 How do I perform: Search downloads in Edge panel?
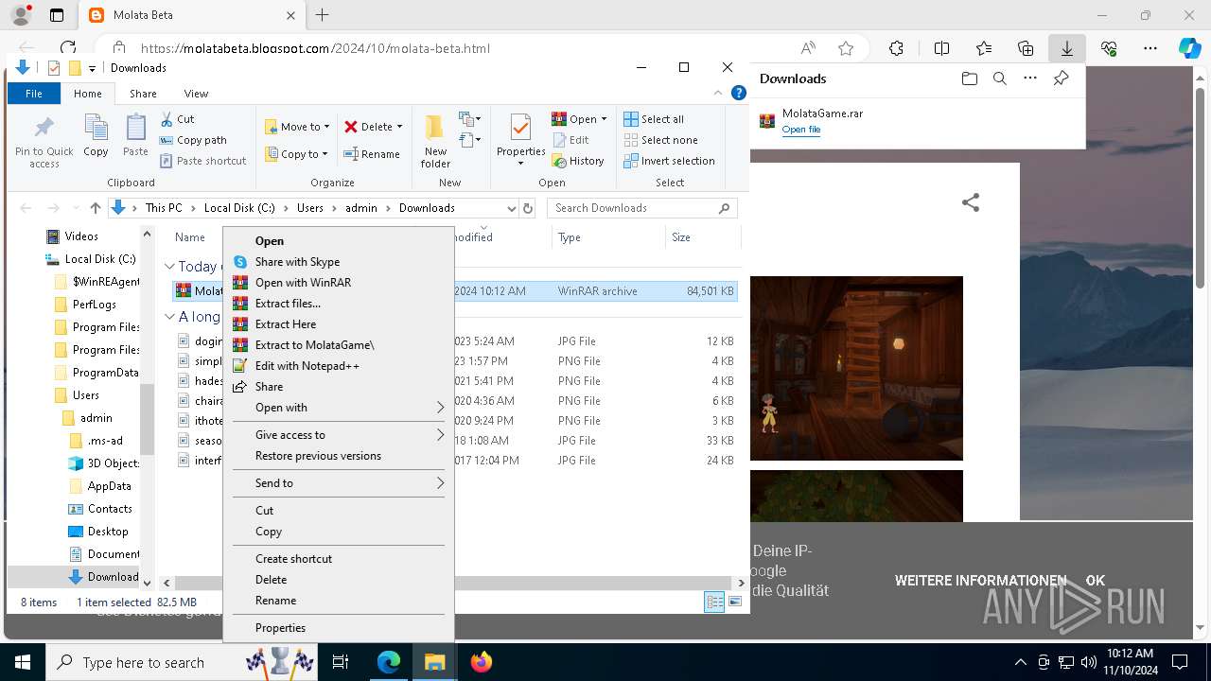point(999,79)
